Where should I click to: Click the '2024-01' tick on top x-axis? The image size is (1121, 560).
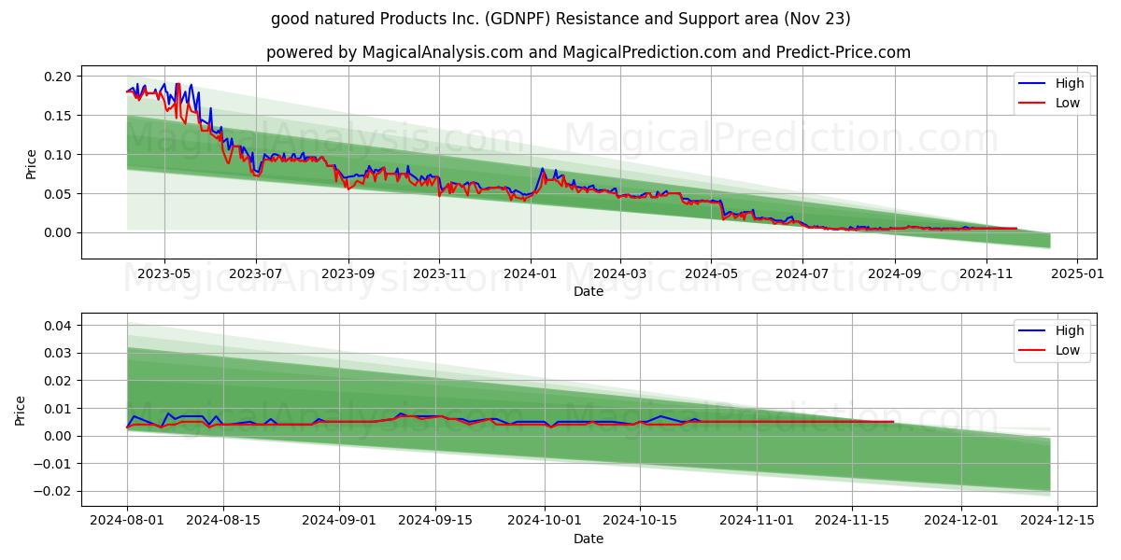pos(531,273)
